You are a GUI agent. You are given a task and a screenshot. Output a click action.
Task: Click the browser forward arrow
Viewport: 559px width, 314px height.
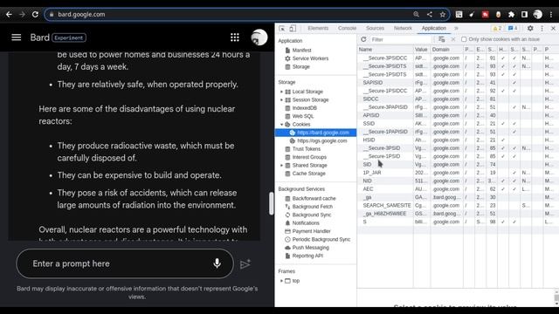(22, 14)
